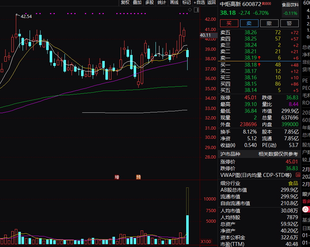Click the thumbs-up like icon

pyautogui.click(x=306, y=209)
